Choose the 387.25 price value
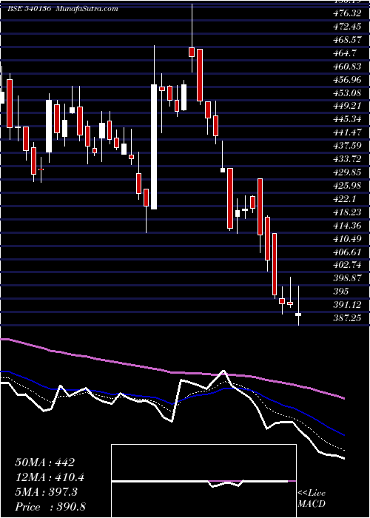This screenshot has height=518, width=370. (346, 317)
